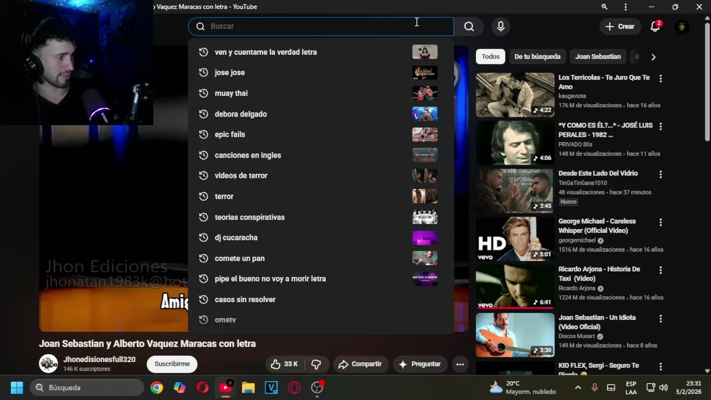Click the Preguntar button

click(x=420, y=364)
